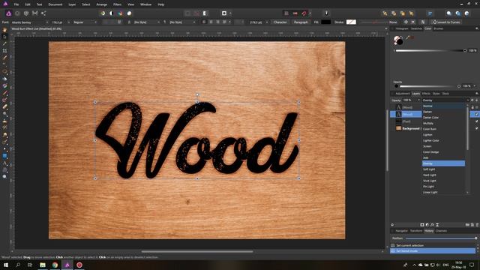
Task: Open the layer gear settings icon
Action: [x=472, y=100]
